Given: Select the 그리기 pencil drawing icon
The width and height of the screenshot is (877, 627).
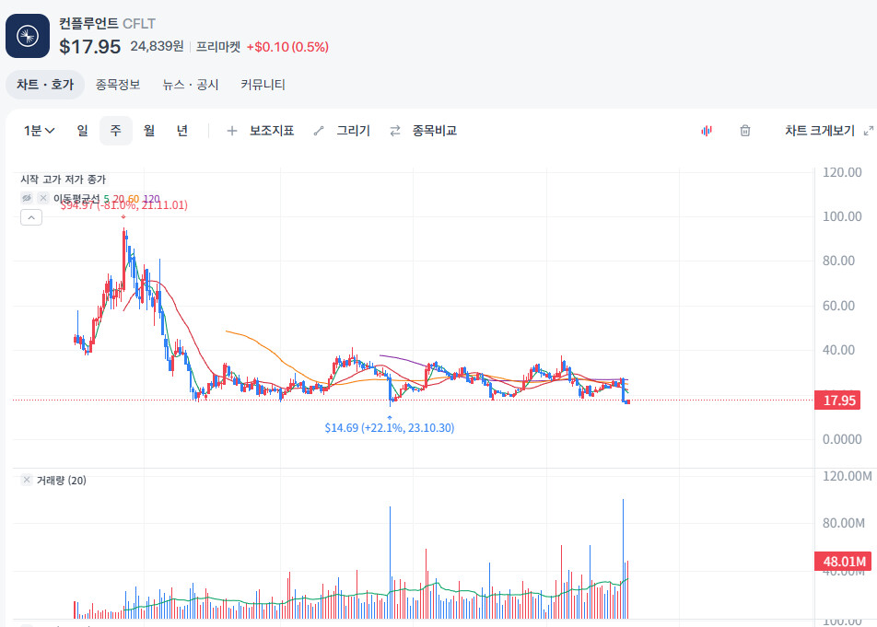Looking at the screenshot, I should pos(319,131).
